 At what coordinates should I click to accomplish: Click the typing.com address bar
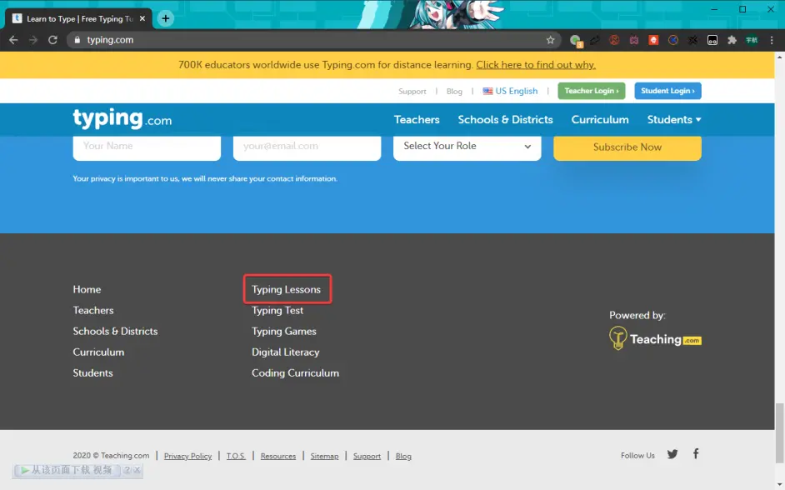click(310, 40)
